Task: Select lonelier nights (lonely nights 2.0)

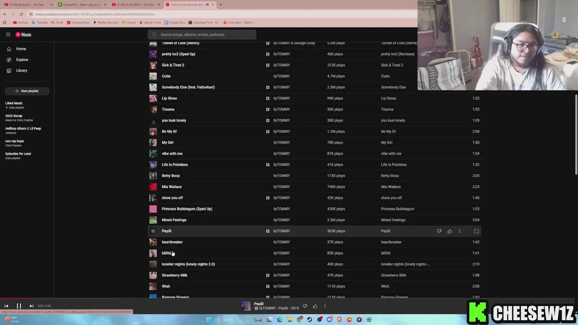Action: (x=188, y=264)
